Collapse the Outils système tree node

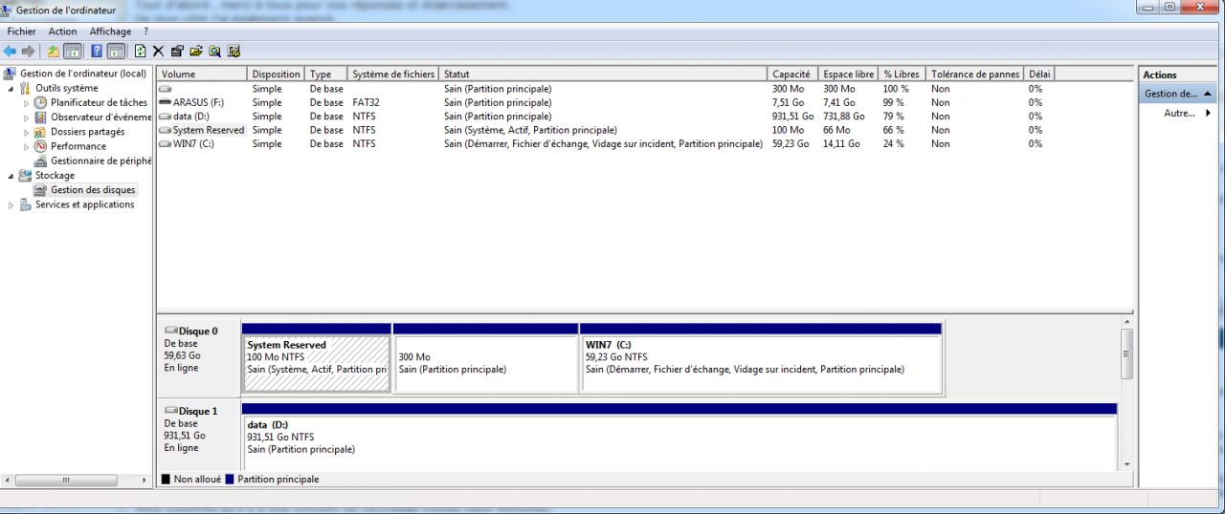click(x=11, y=88)
